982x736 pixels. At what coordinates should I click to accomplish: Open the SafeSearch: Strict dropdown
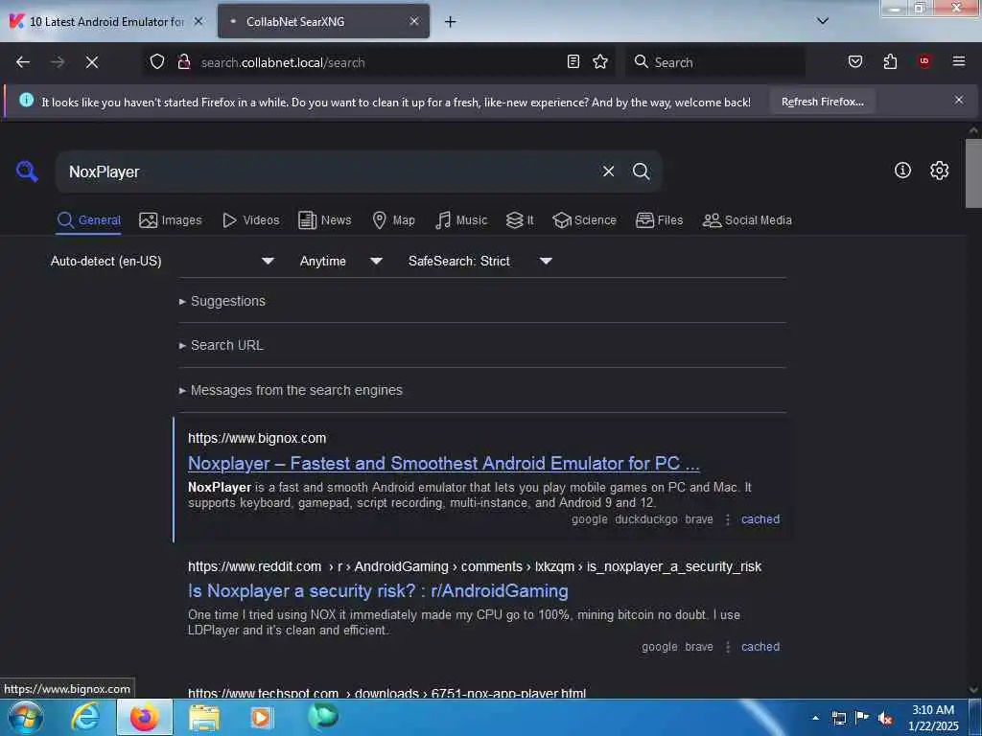point(479,261)
